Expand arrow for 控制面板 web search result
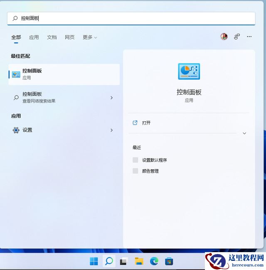This screenshot has width=266, height=270. click(112, 98)
